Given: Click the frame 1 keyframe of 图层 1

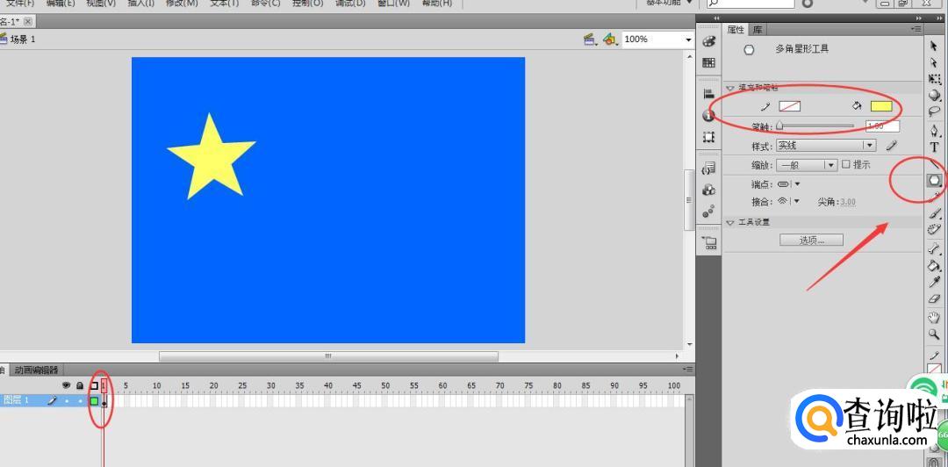Looking at the screenshot, I should [104, 400].
